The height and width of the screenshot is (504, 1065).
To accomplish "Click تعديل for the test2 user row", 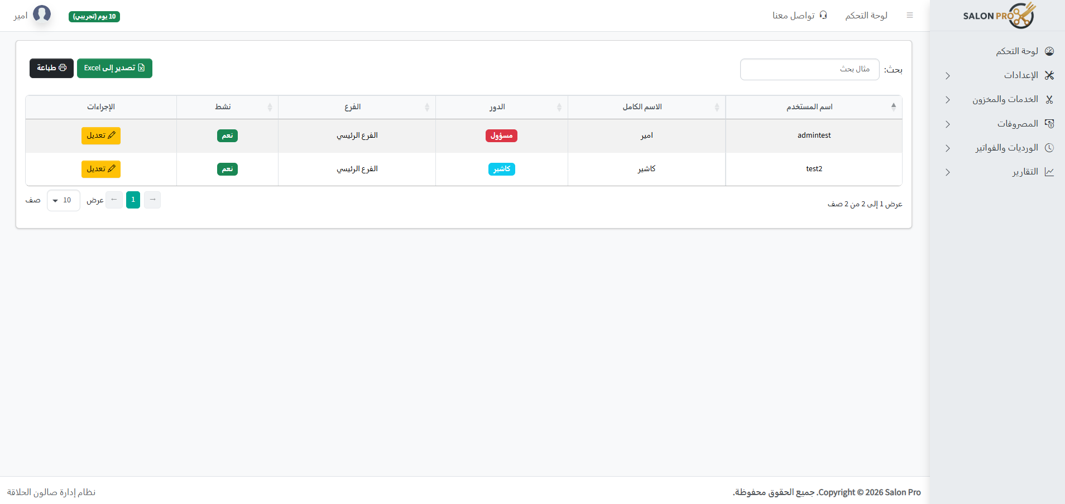I will pos(101,169).
